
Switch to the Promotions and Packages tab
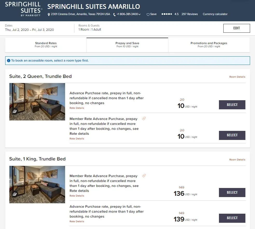tap(209, 45)
